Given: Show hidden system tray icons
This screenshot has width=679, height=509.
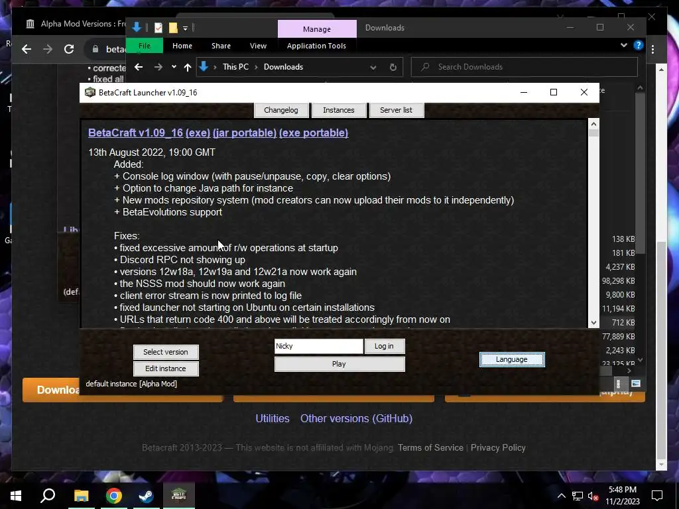Looking at the screenshot, I should tap(561, 496).
